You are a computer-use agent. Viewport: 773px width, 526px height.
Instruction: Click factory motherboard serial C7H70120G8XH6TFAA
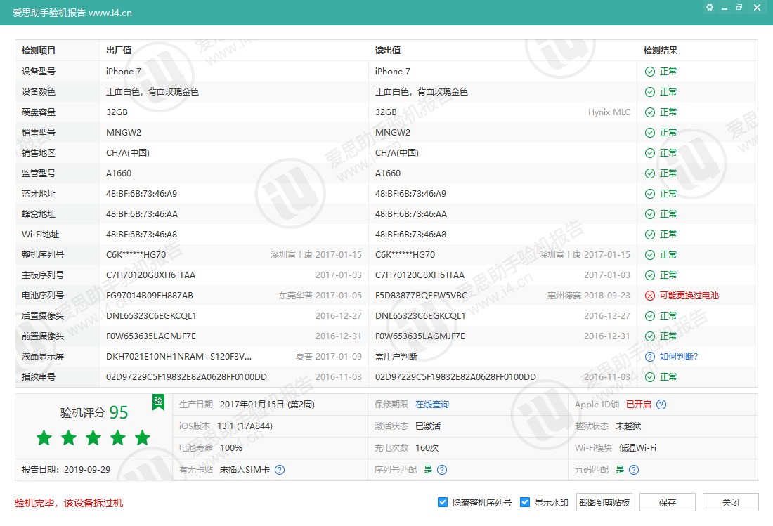[x=151, y=275]
